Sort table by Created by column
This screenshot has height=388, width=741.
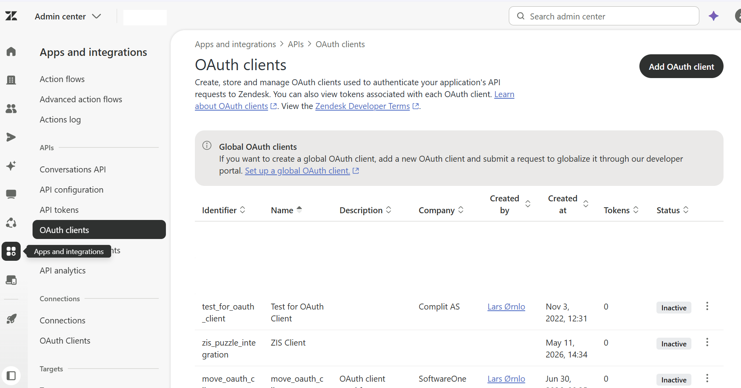510,204
